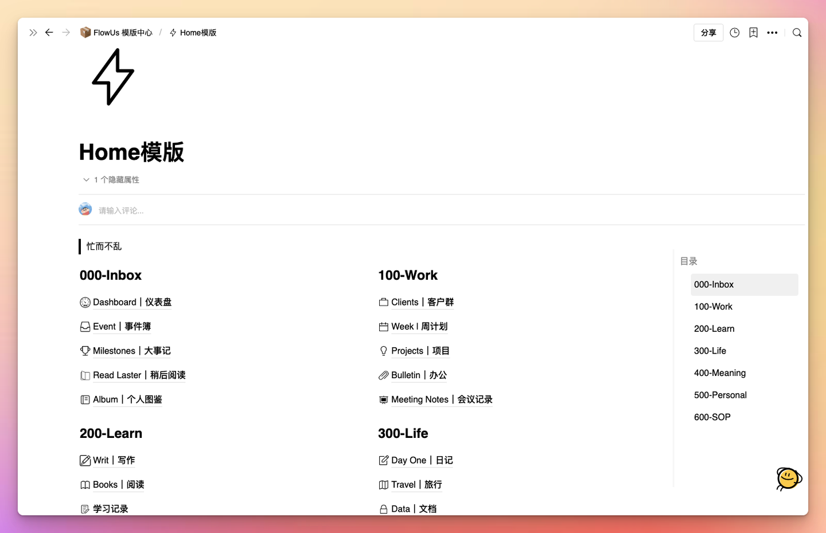Click the bookmark icon in the top bar
This screenshot has width=826, height=533.
click(753, 33)
